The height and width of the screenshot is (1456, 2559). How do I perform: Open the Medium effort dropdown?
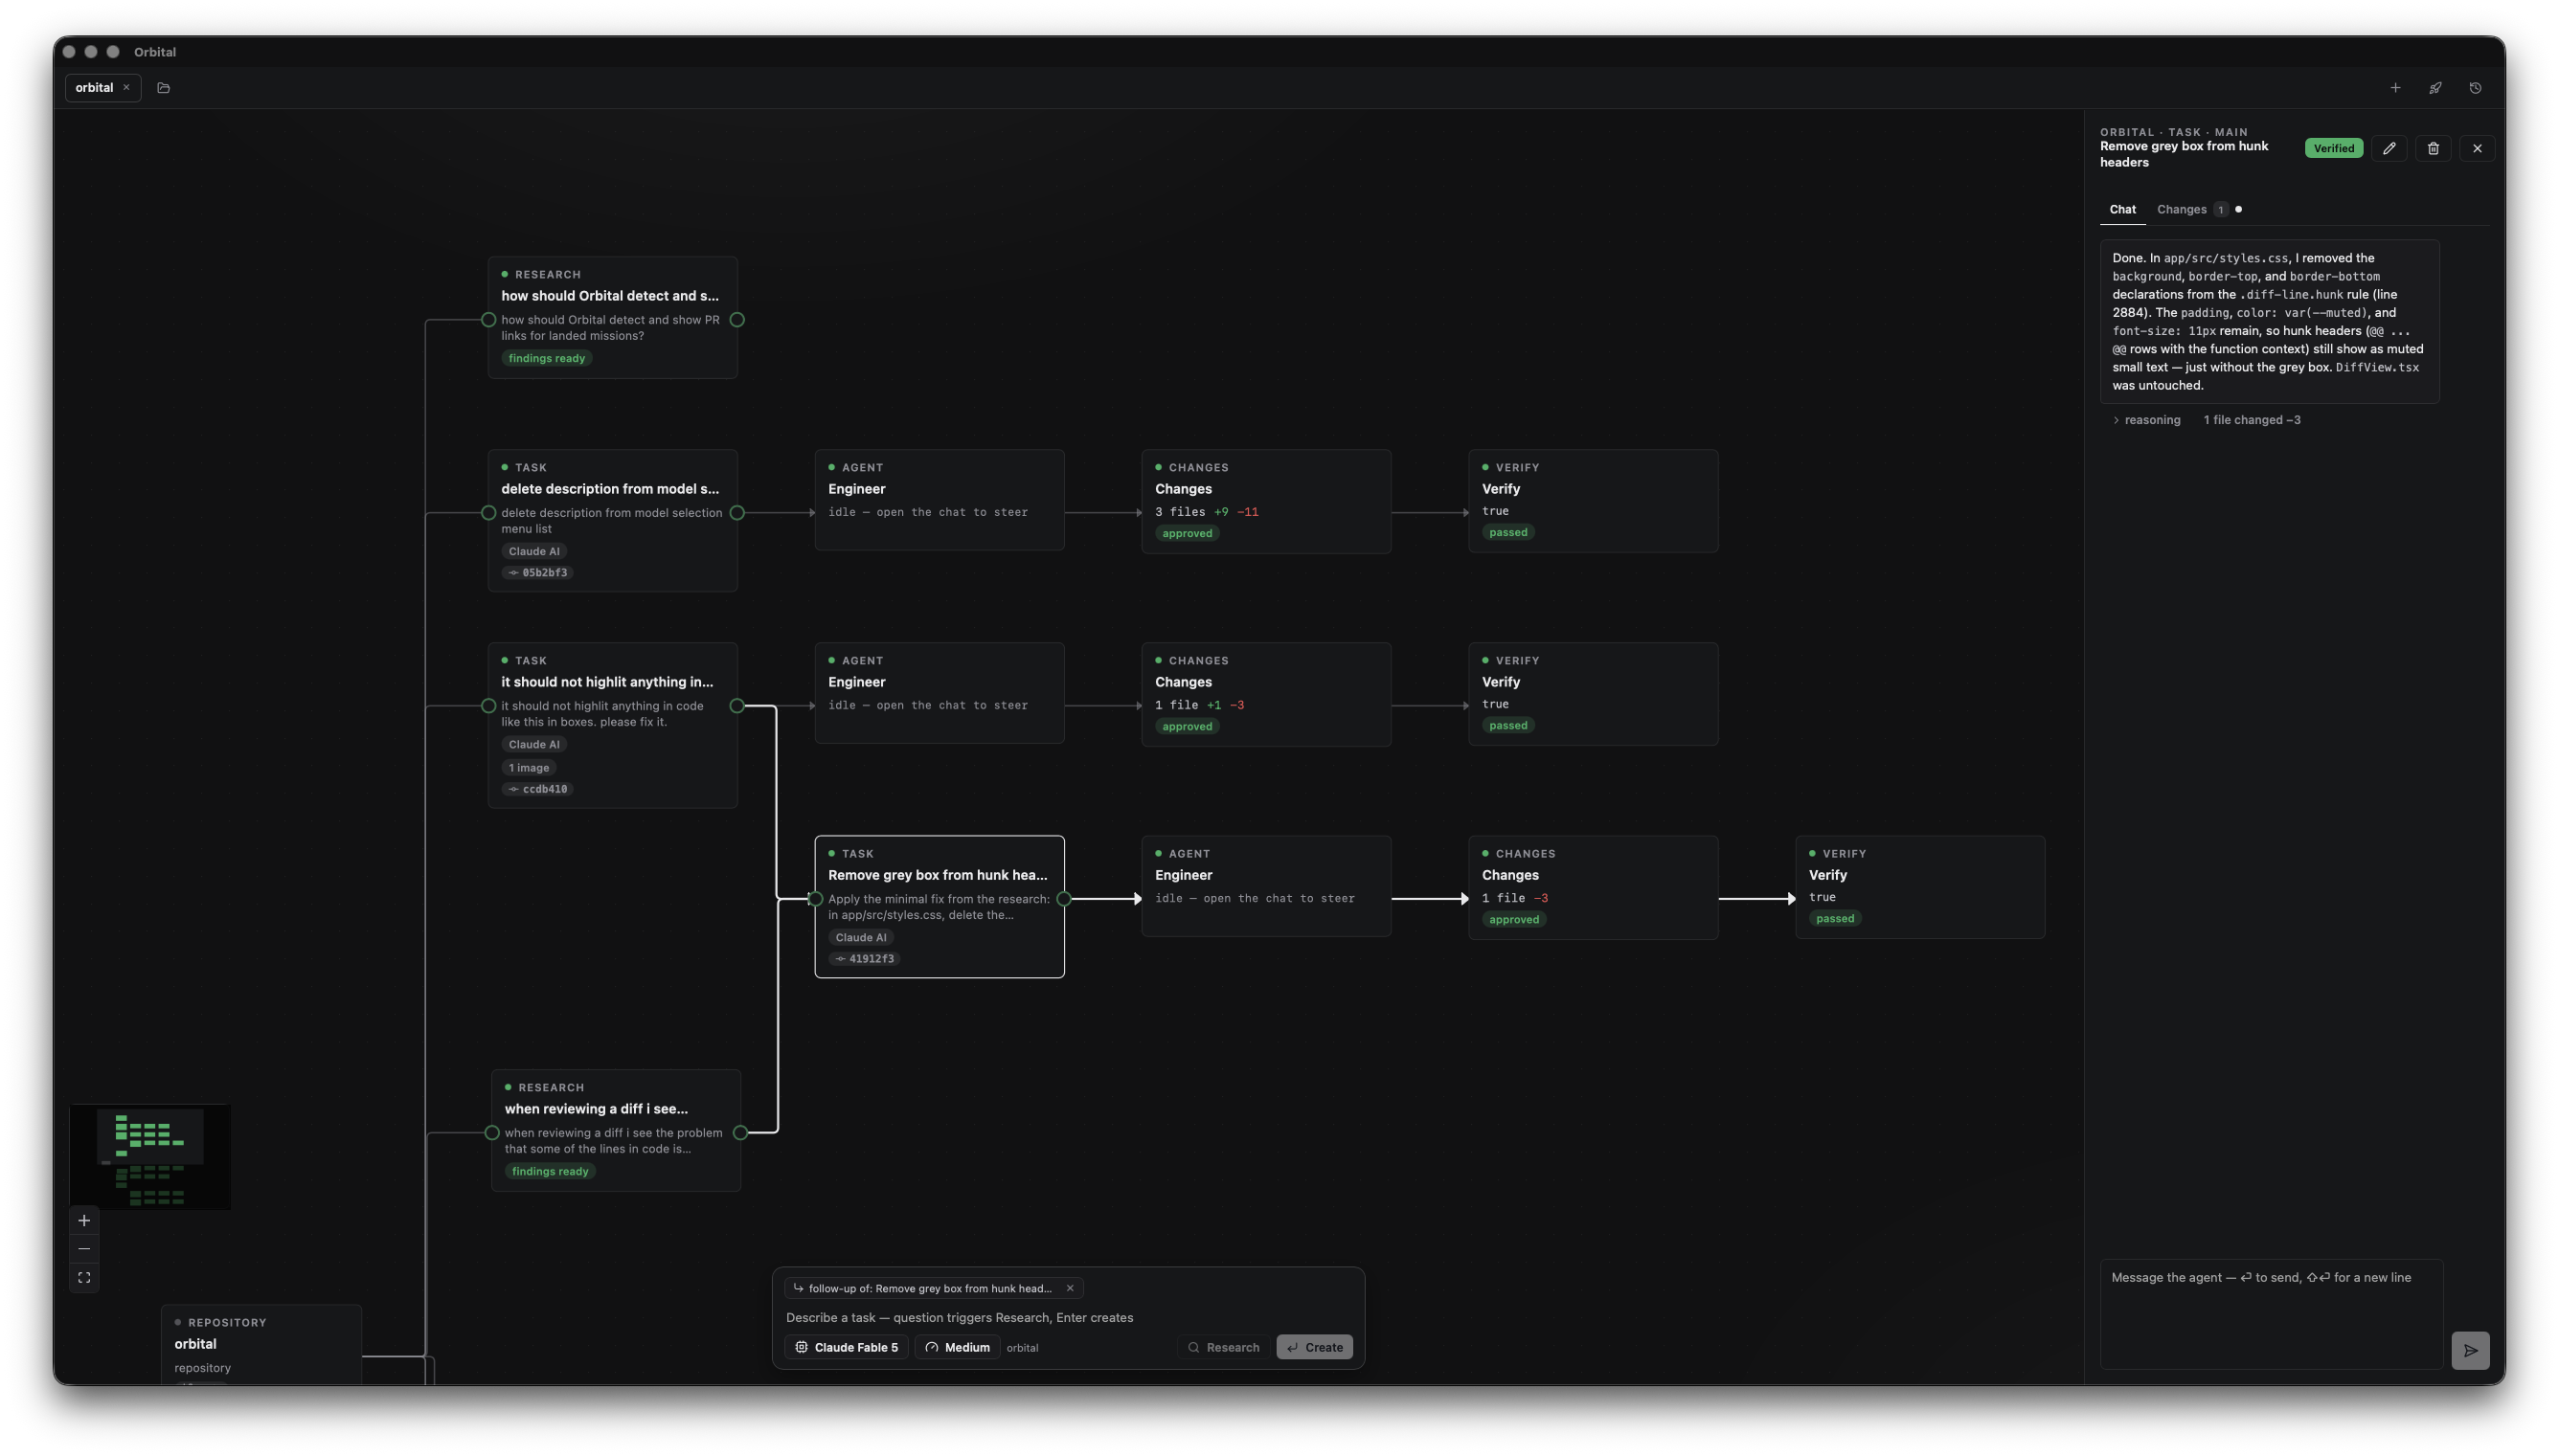pos(958,1347)
